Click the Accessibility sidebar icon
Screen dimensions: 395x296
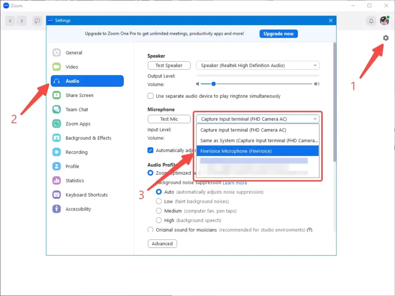(x=56, y=209)
